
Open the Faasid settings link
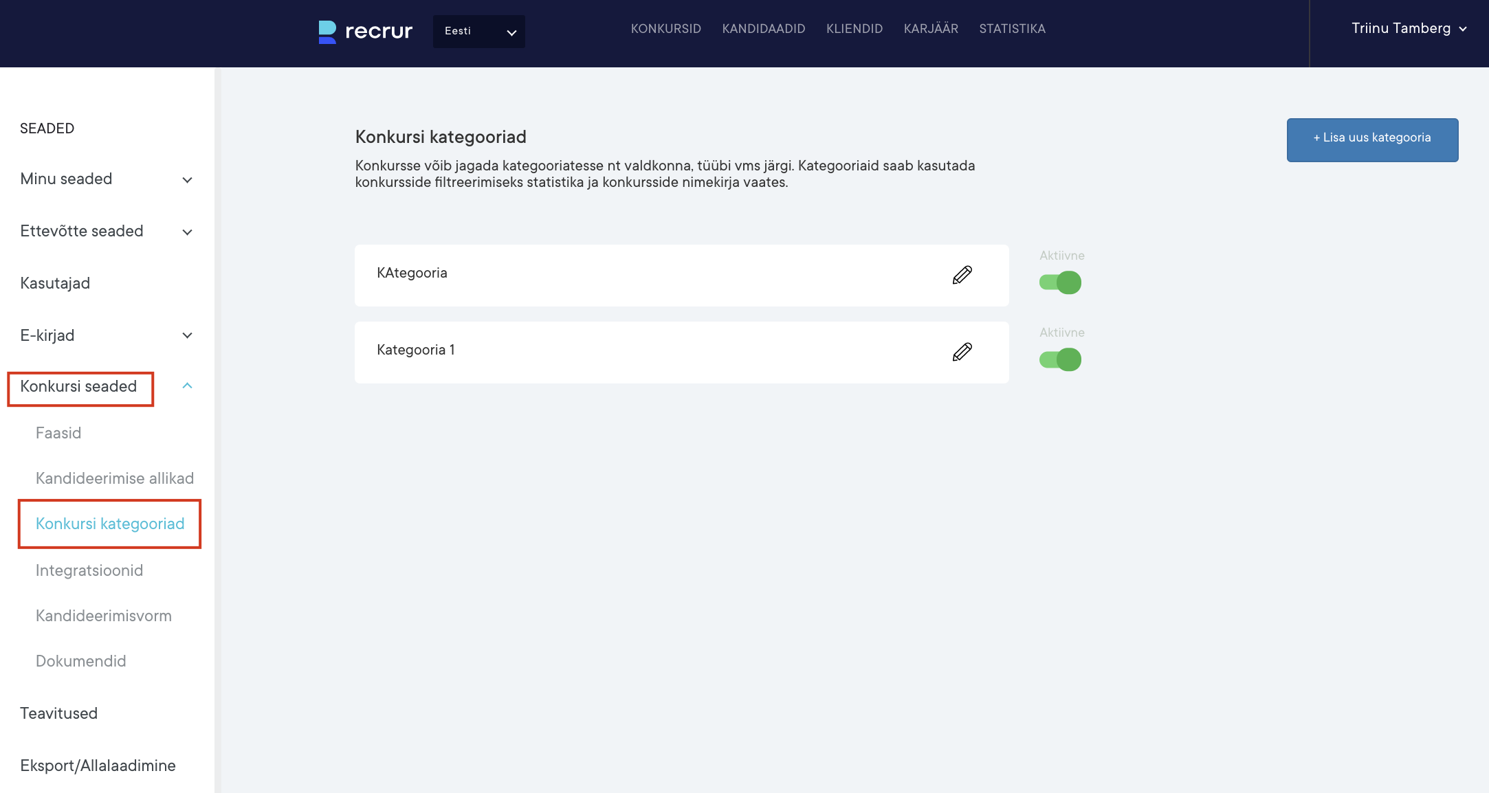[x=58, y=433]
